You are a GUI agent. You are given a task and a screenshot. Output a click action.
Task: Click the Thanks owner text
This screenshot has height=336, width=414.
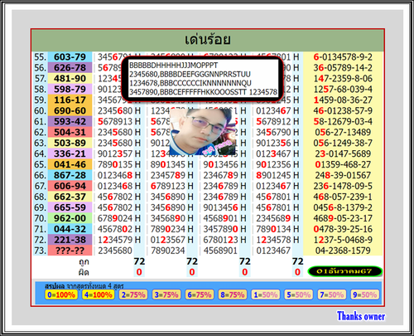(361, 316)
